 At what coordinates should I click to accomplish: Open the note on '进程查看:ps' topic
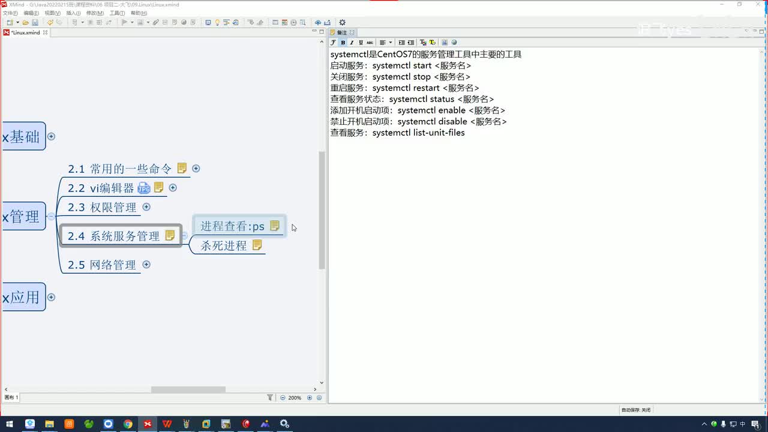coord(275,226)
